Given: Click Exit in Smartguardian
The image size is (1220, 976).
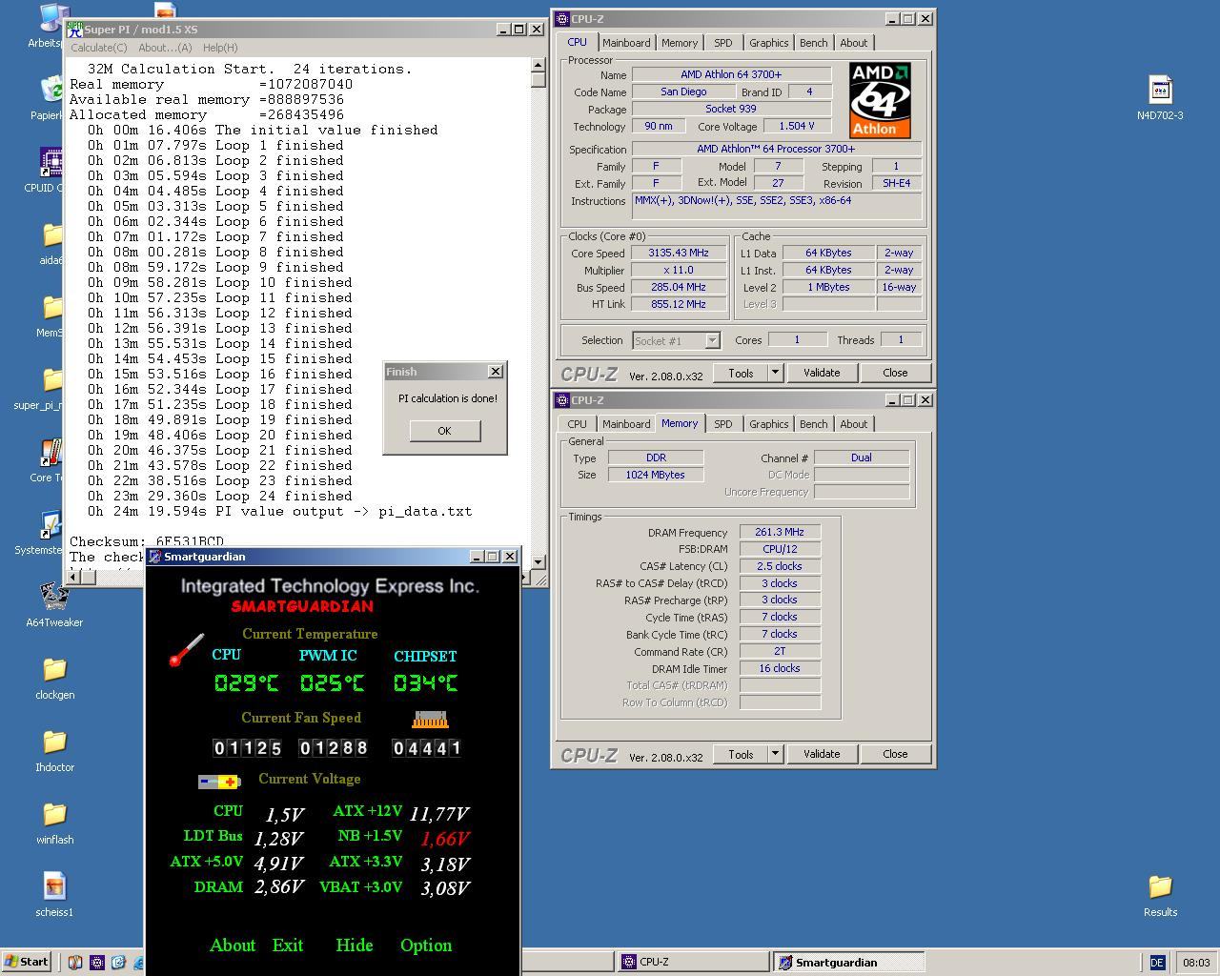Looking at the screenshot, I should click(x=288, y=945).
